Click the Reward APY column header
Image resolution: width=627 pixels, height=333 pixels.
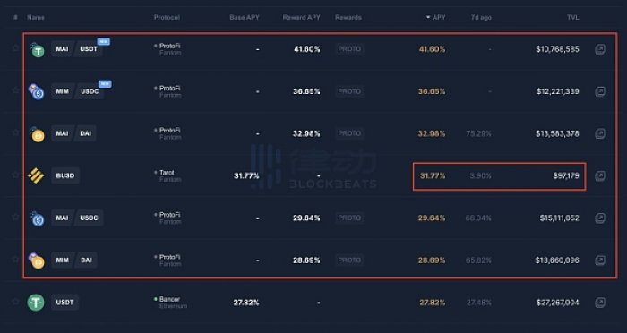pos(302,18)
